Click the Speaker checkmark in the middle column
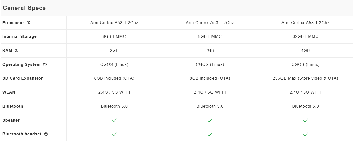Image resolution: width=353 pixels, height=141 pixels. click(x=210, y=120)
